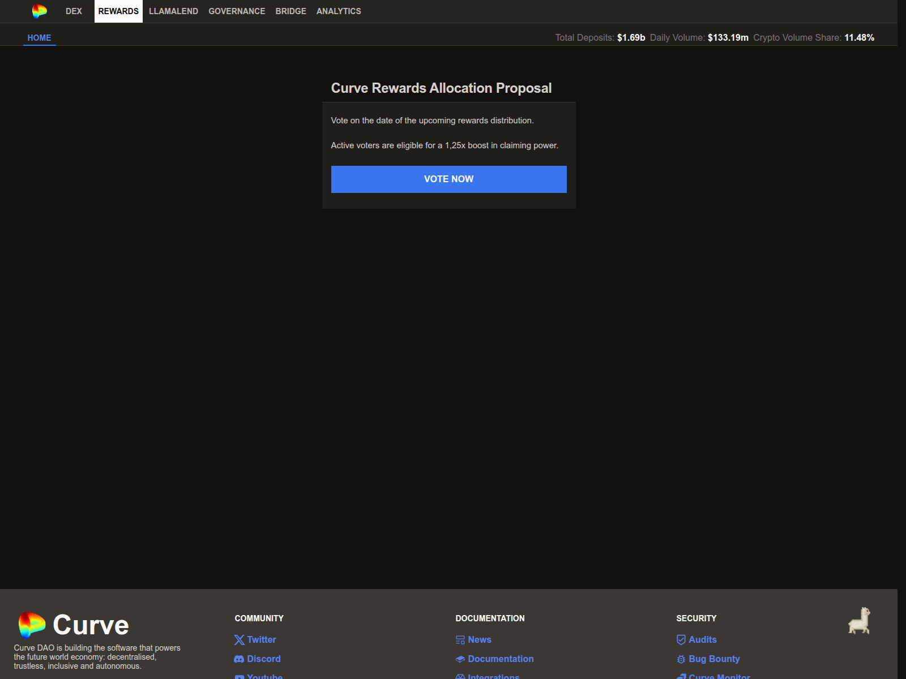906x679 pixels.
Task: Click the Crypto Volume Share value 11.48%
Action: (x=860, y=38)
